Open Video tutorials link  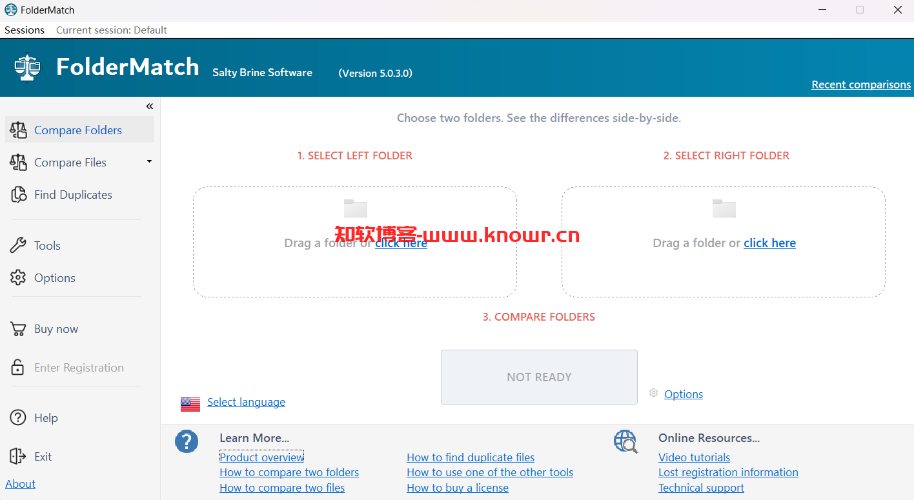(694, 457)
